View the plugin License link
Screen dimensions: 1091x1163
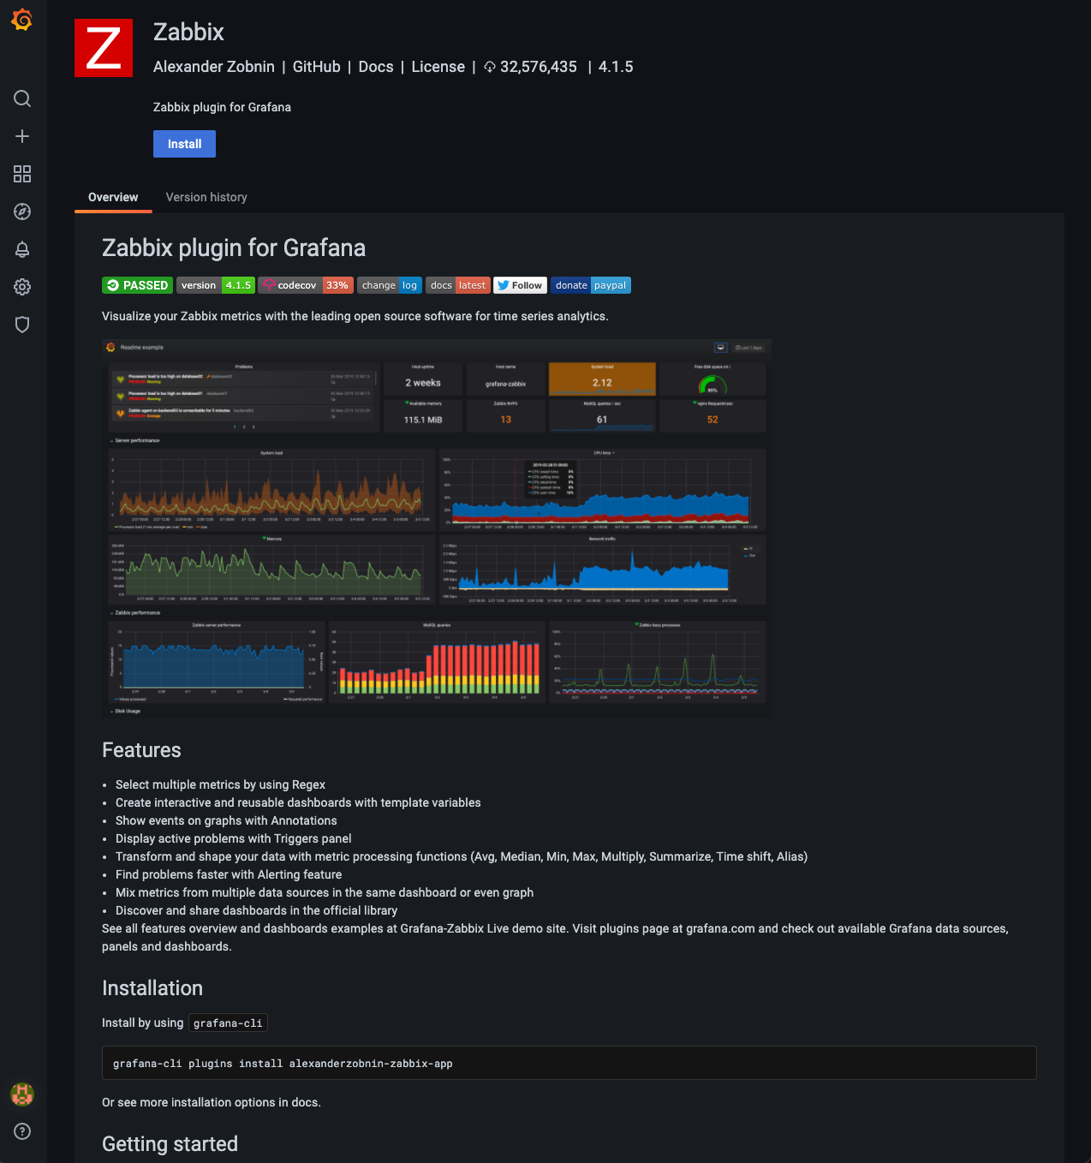pyautogui.click(x=437, y=66)
